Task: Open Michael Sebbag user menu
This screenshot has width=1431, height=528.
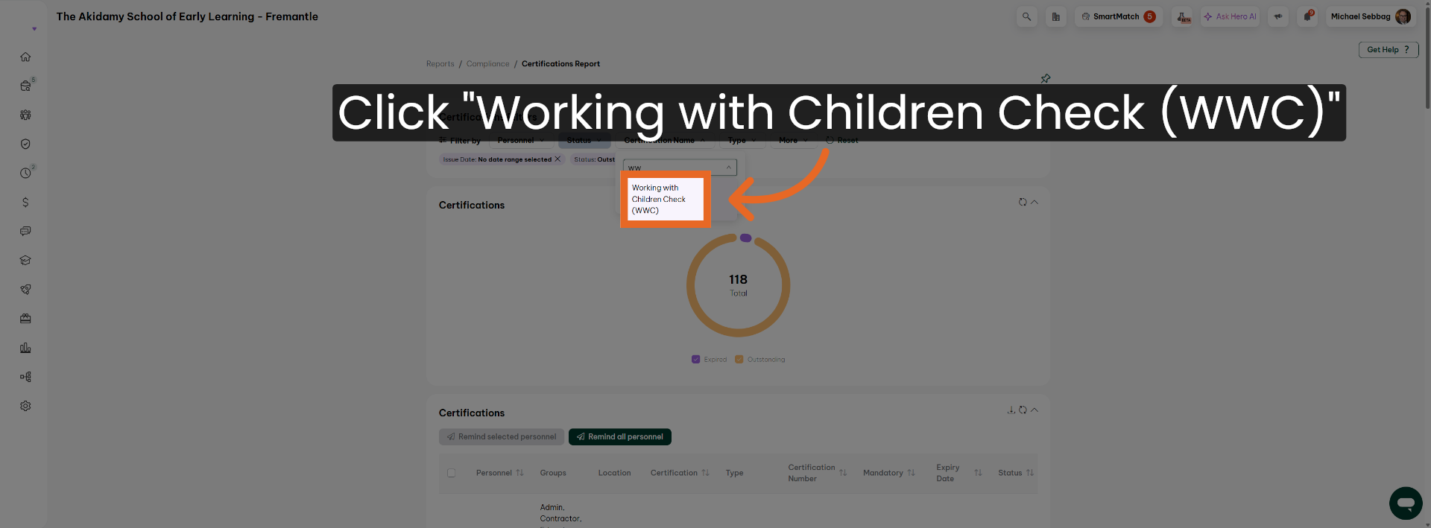Action: click(1370, 16)
